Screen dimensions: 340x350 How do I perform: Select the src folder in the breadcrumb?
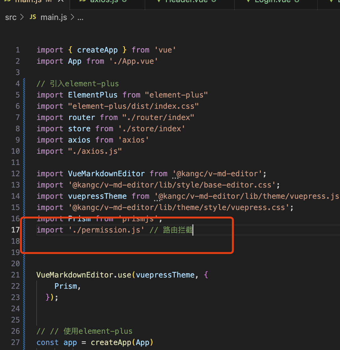point(11,17)
